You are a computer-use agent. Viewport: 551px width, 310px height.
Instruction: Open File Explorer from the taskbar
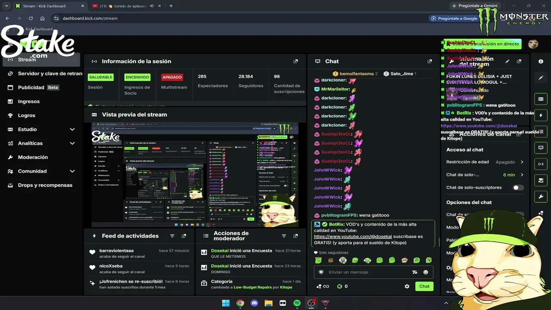[269, 303]
